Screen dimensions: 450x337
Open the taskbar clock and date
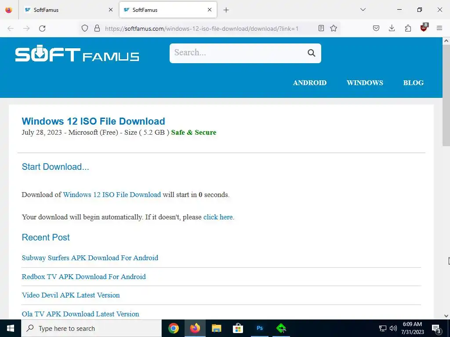[412, 328]
